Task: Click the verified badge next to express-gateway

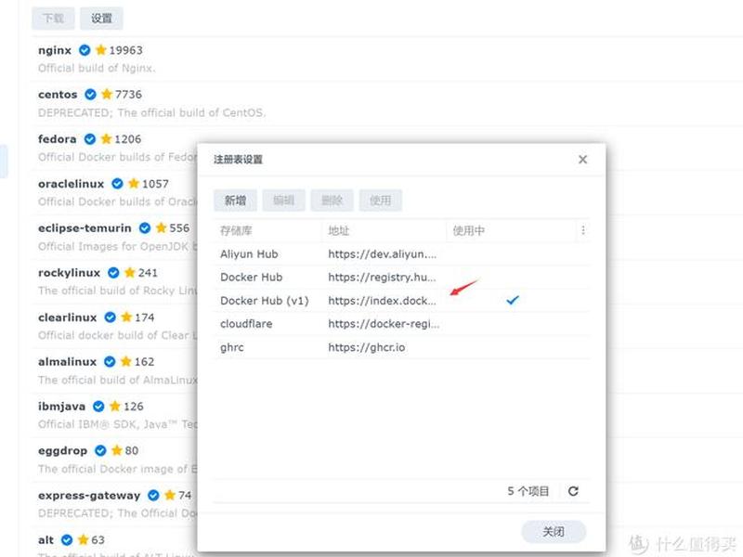Action: click(153, 495)
